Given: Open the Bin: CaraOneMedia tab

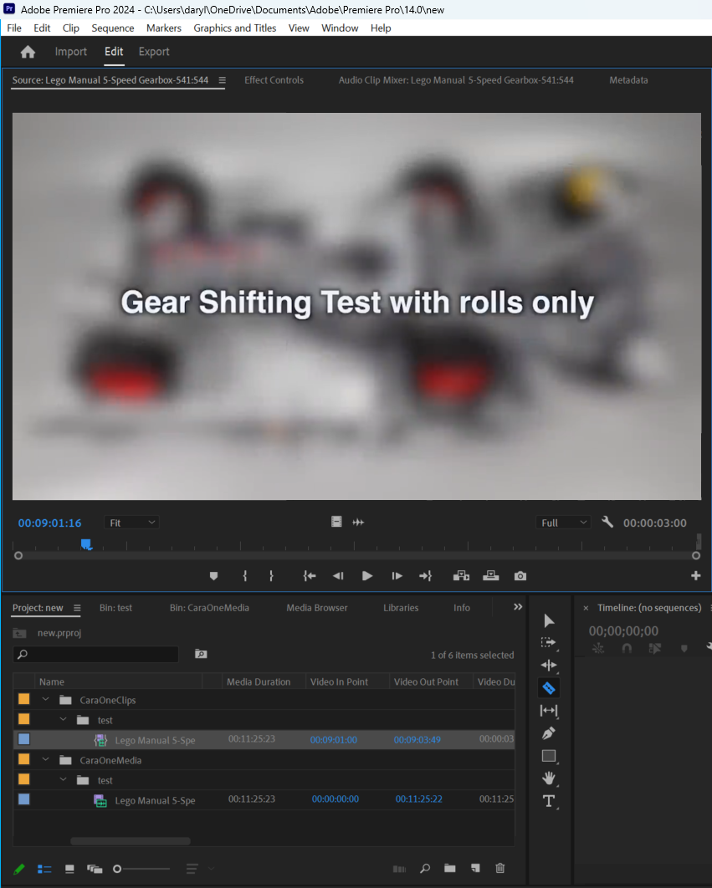Looking at the screenshot, I should coord(209,608).
